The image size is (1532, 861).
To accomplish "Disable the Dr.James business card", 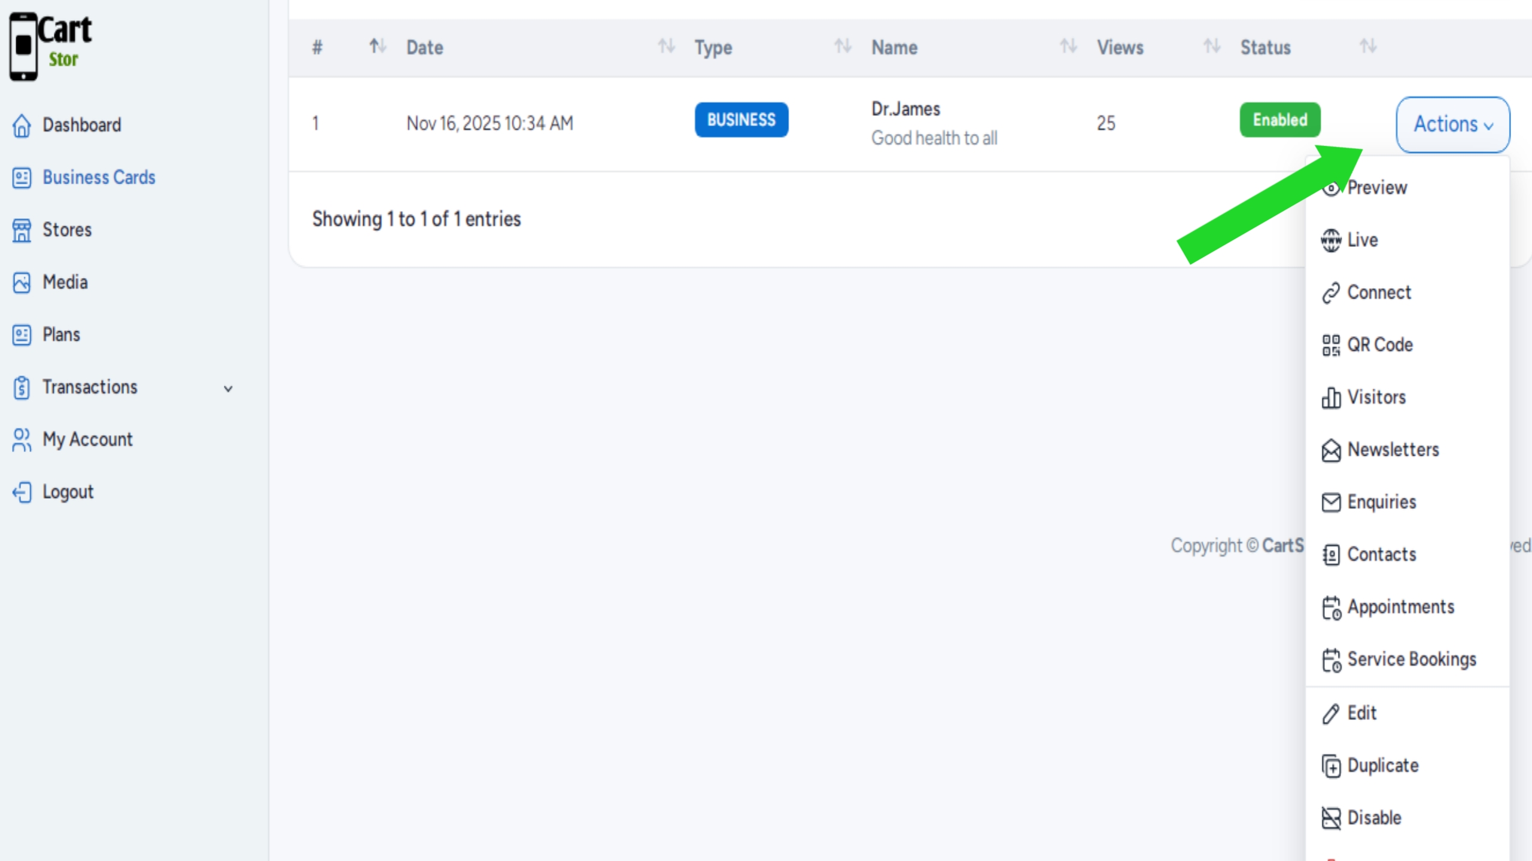I will point(1373,817).
